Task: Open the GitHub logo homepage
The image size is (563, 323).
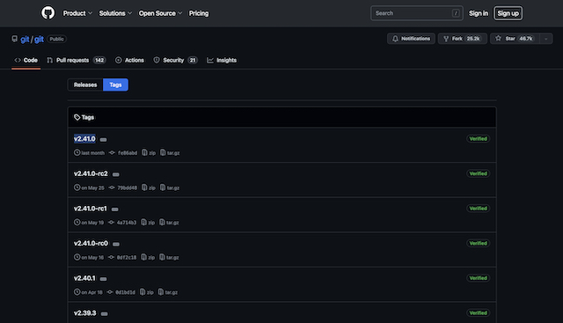Action: pyautogui.click(x=48, y=13)
